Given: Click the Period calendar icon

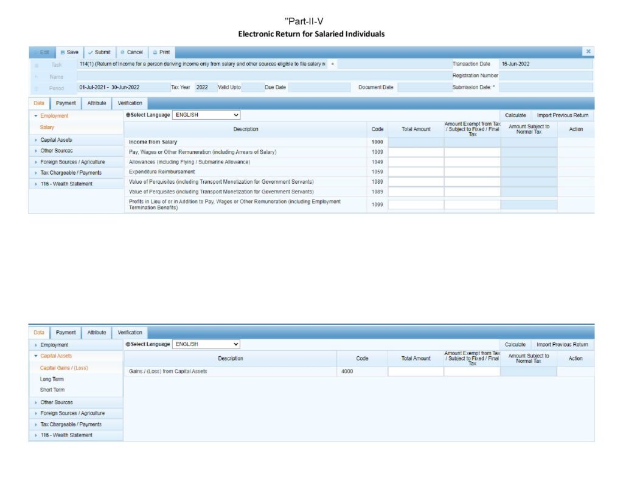Looking at the screenshot, I should [x=37, y=88].
